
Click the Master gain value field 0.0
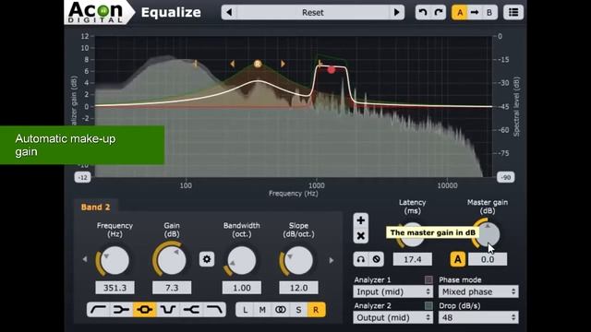point(488,259)
